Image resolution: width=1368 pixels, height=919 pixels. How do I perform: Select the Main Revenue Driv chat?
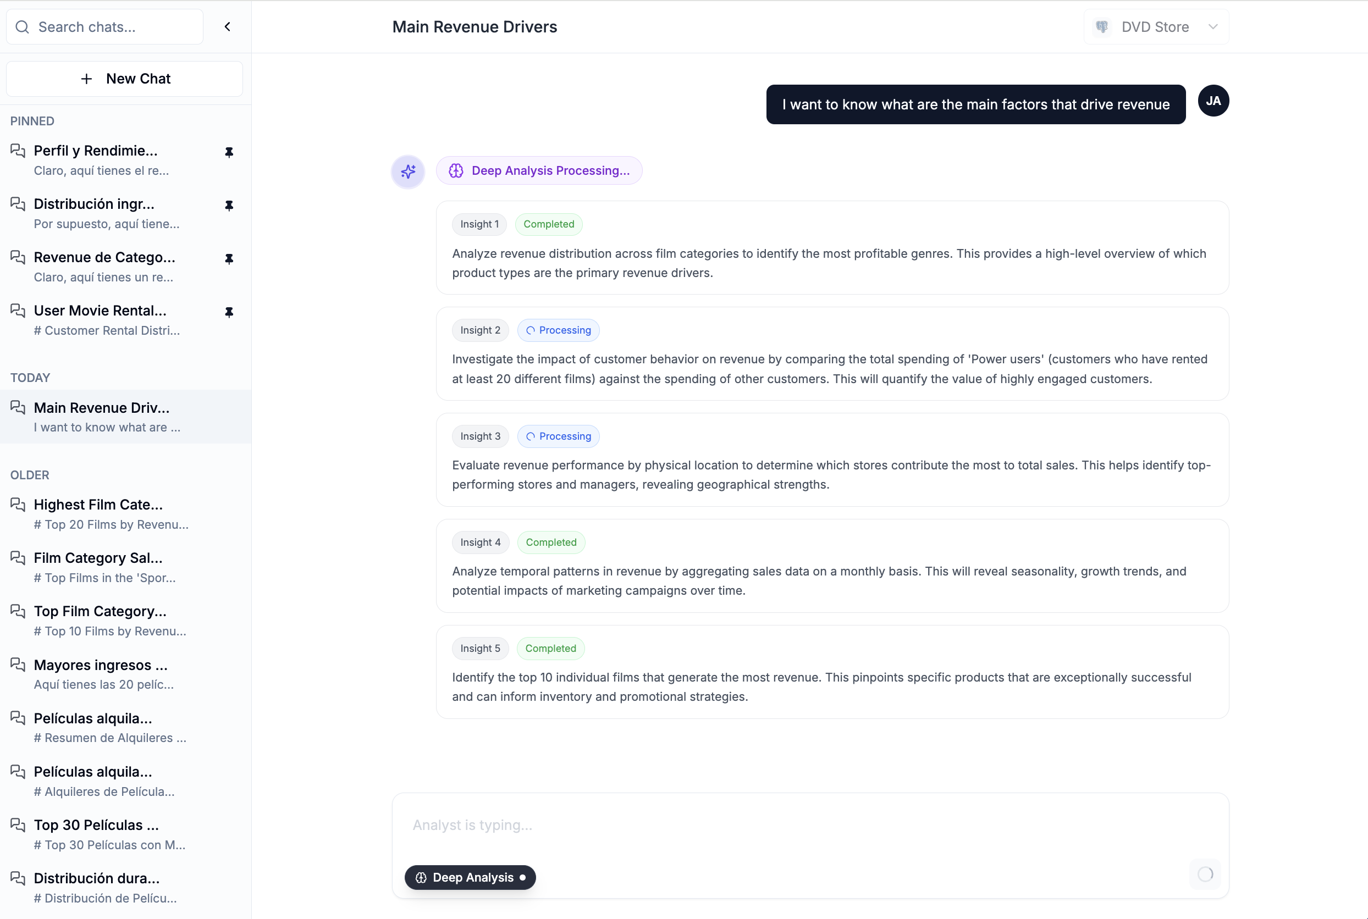click(x=102, y=417)
